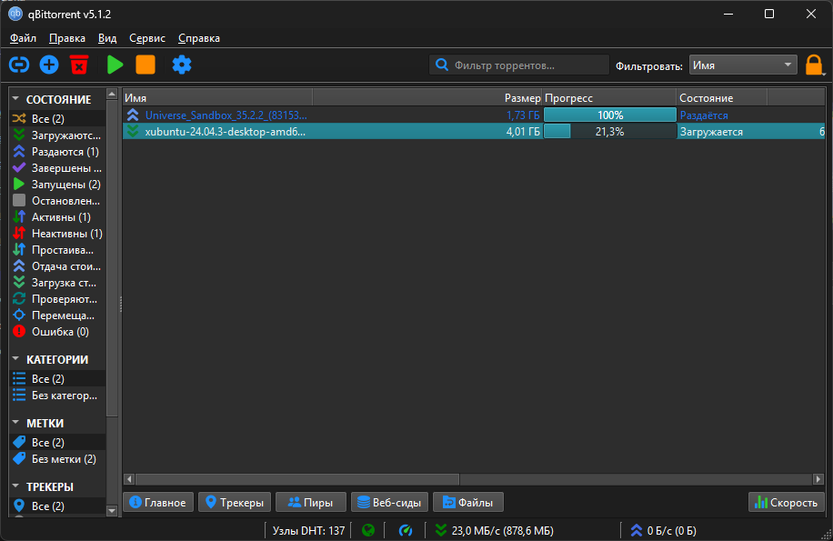Select the Загрузка стоит filter
This screenshot has height=541, width=833.
tap(57, 283)
